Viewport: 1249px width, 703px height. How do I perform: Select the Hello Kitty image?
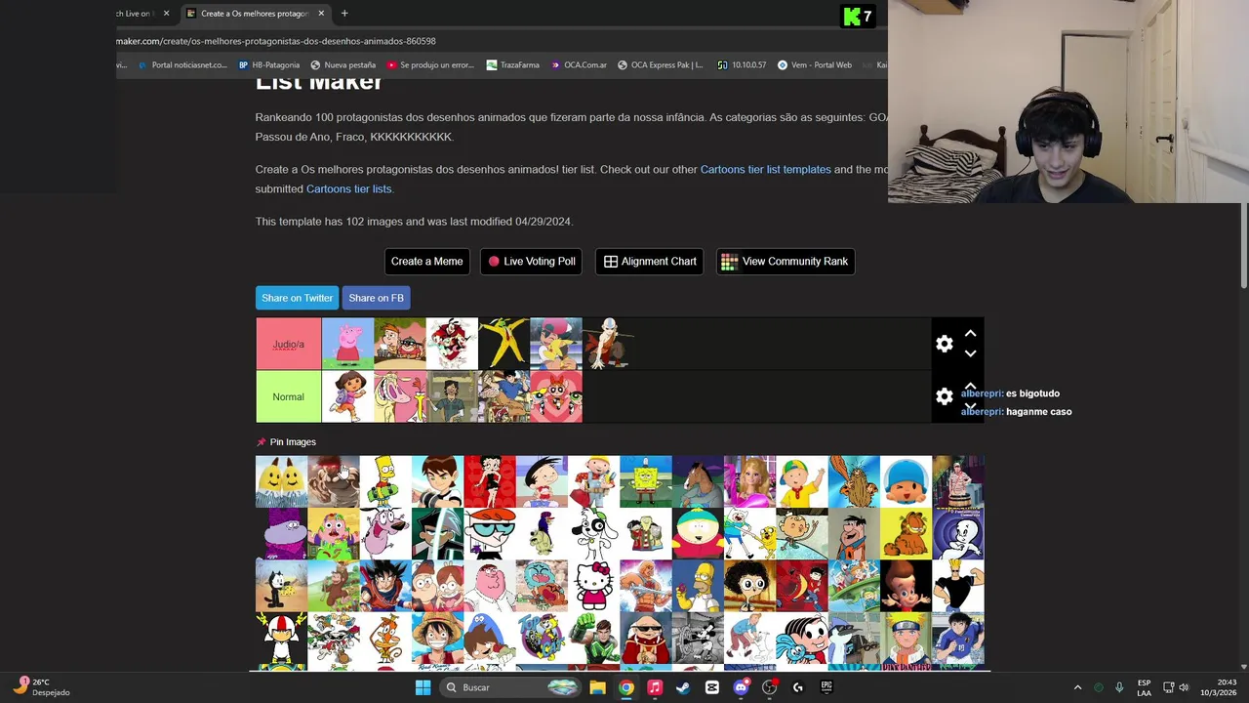click(593, 586)
